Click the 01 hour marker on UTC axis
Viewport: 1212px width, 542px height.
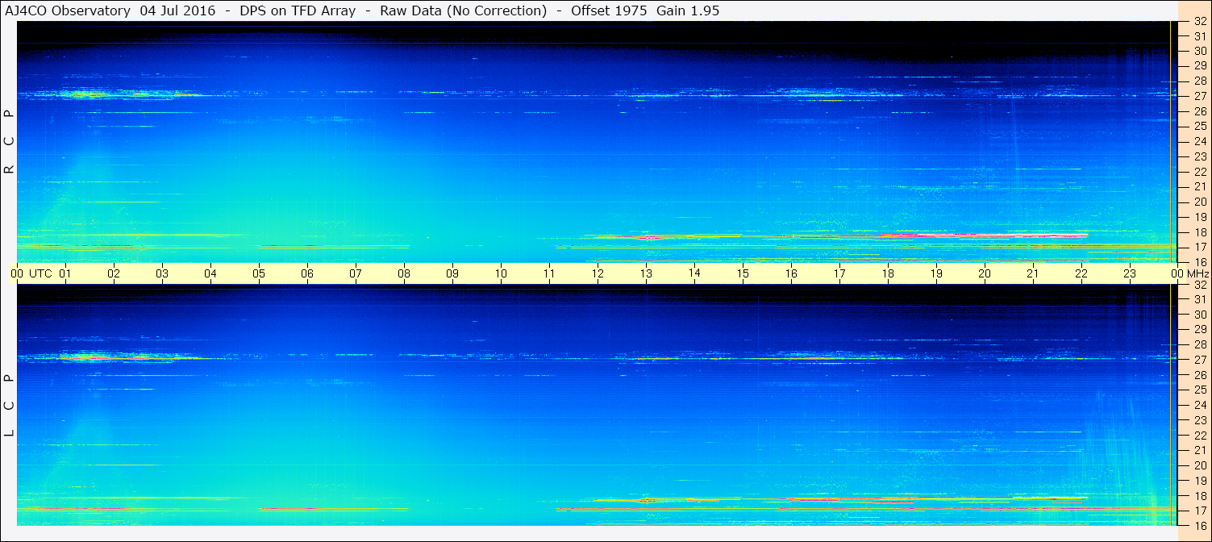pos(65,273)
